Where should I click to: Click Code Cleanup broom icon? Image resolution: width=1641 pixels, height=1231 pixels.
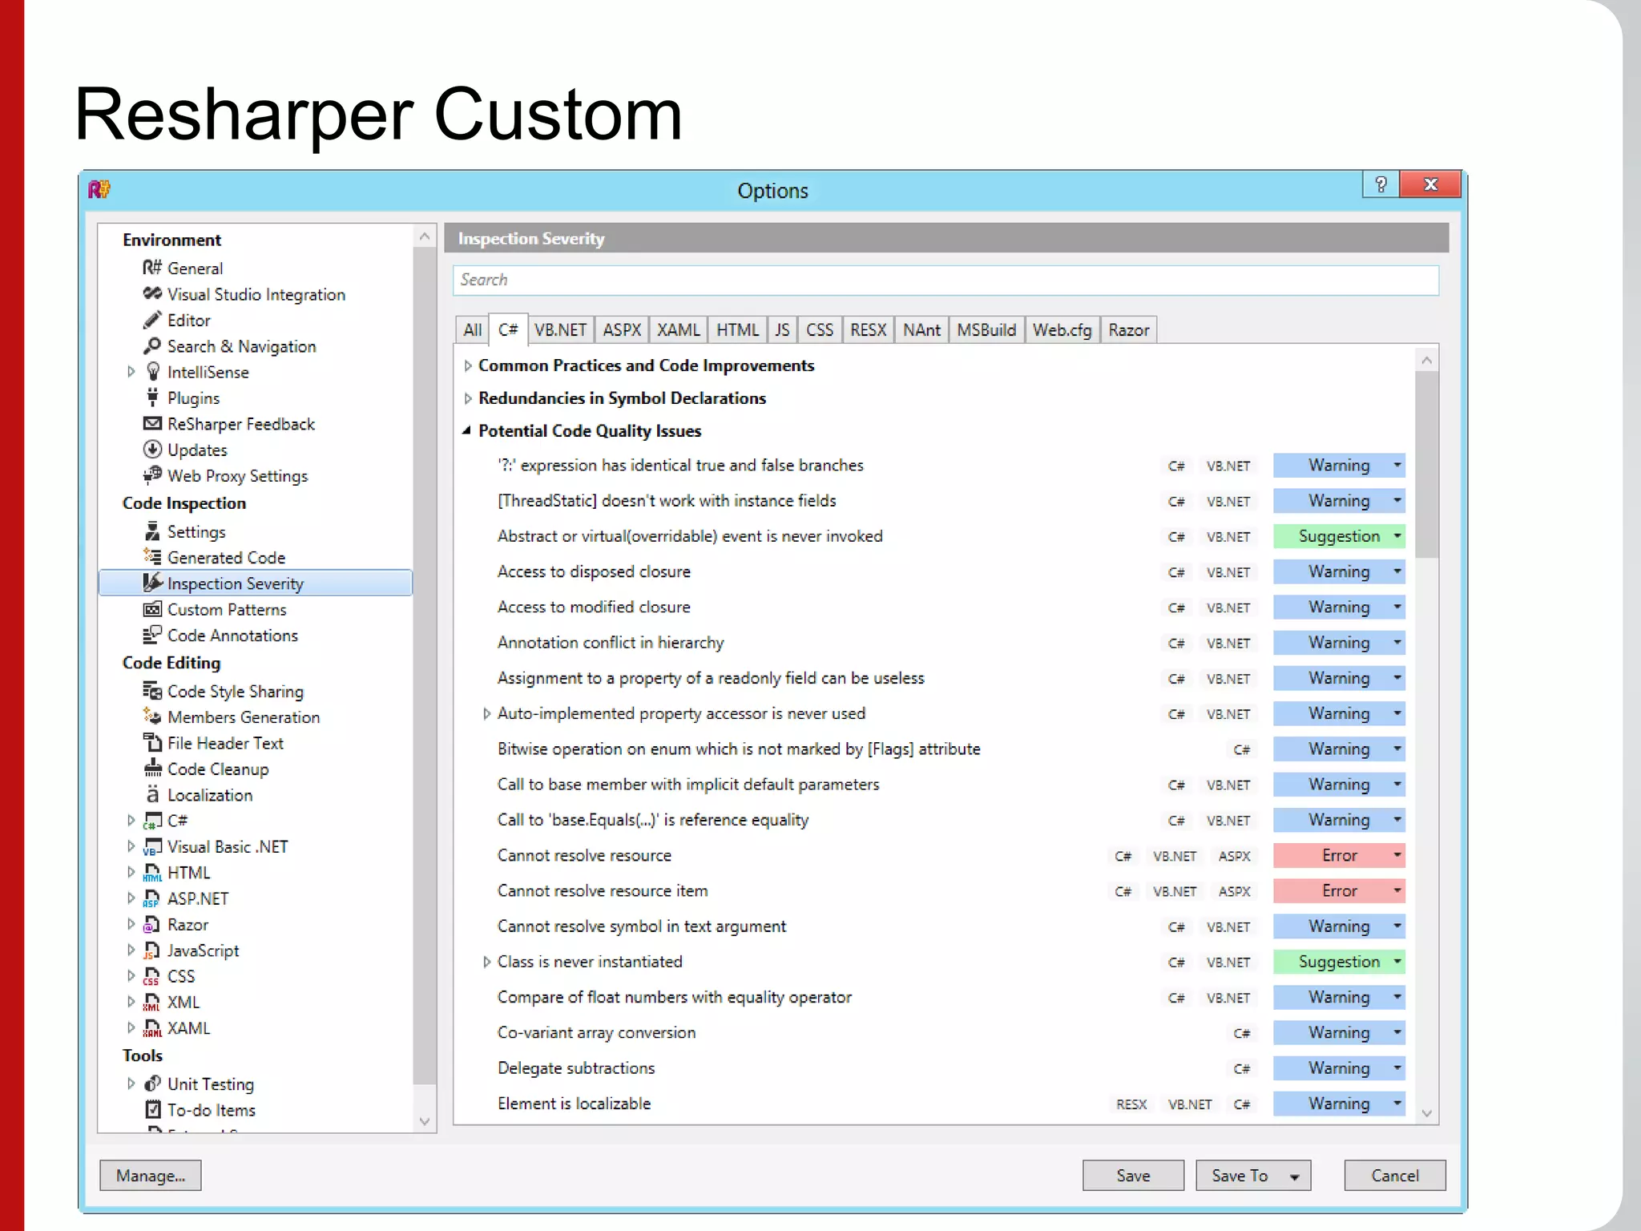pos(152,768)
